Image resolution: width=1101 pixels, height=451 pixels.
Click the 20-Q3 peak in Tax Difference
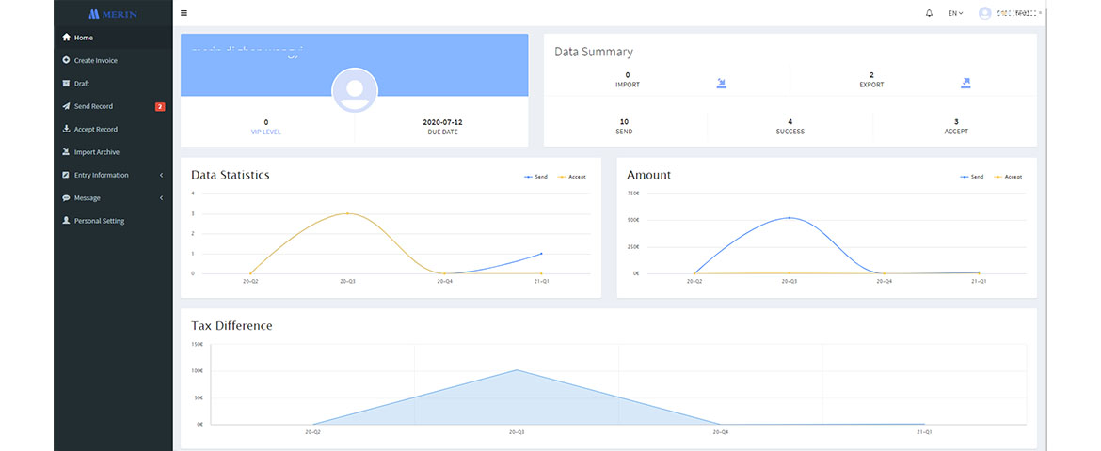pos(516,370)
